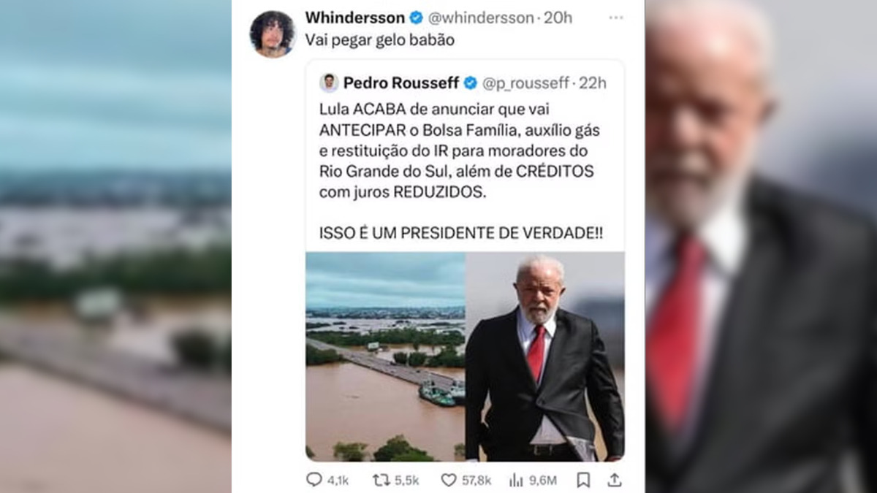Open the view analytics bar icon
Image resolution: width=877 pixels, height=493 pixels.
pyautogui.click(x=516, y=480)
